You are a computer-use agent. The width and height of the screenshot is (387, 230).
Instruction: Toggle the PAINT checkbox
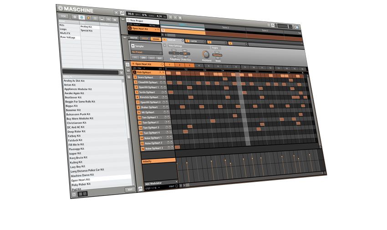coord(177,186)
